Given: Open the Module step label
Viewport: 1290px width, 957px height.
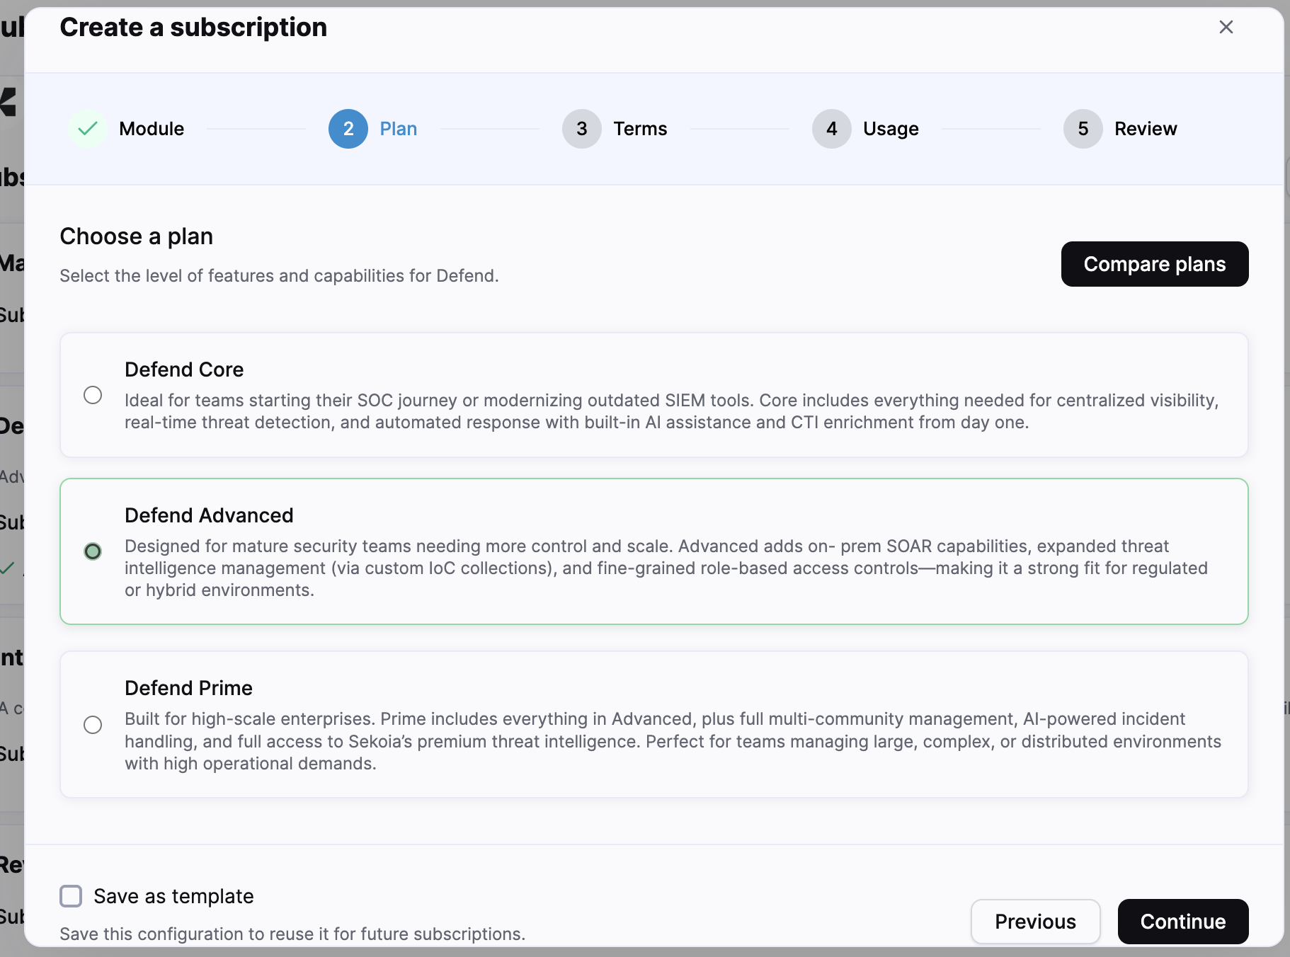Looking at the screenshot, I should pyautogui.click(x=152, y=129).
